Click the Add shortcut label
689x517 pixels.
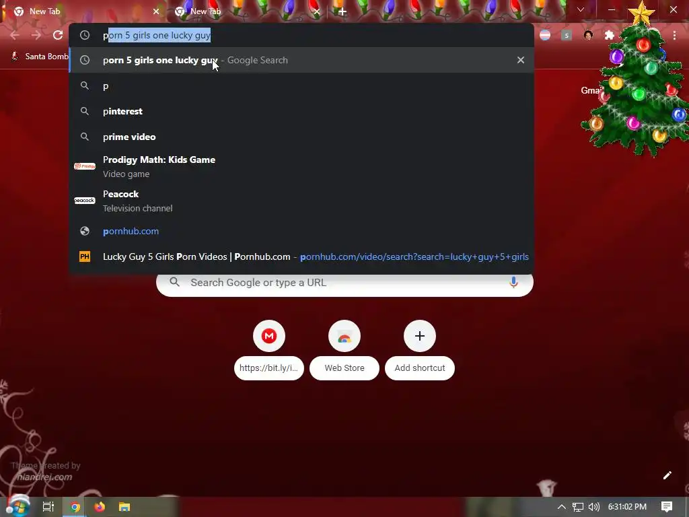pyautogui.click(x=420, y=368)
